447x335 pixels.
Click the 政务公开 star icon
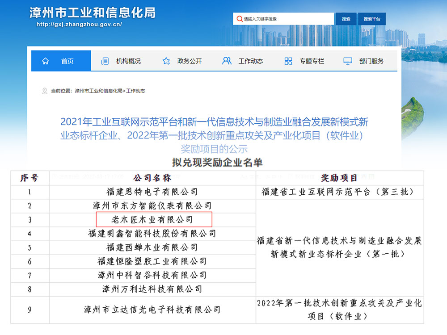point(166,61)
